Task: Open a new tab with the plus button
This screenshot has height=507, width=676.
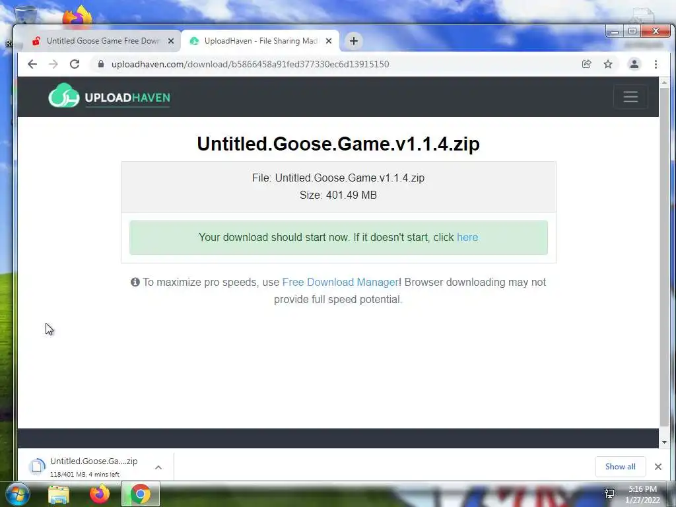Action: click(354, 41)
